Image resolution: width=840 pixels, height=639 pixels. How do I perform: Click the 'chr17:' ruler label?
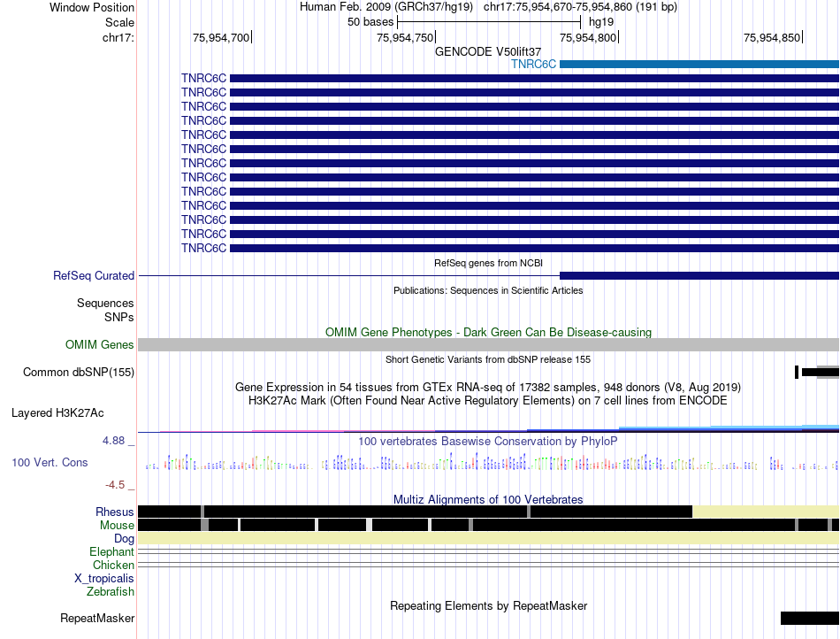(118, 37)
